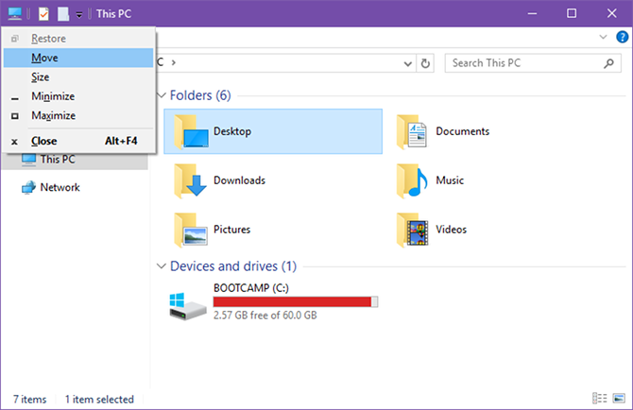Image resolution: width=633 pixels, height=410 pixels.
Task: Click the Videos folder label
Action: [451, 230]
